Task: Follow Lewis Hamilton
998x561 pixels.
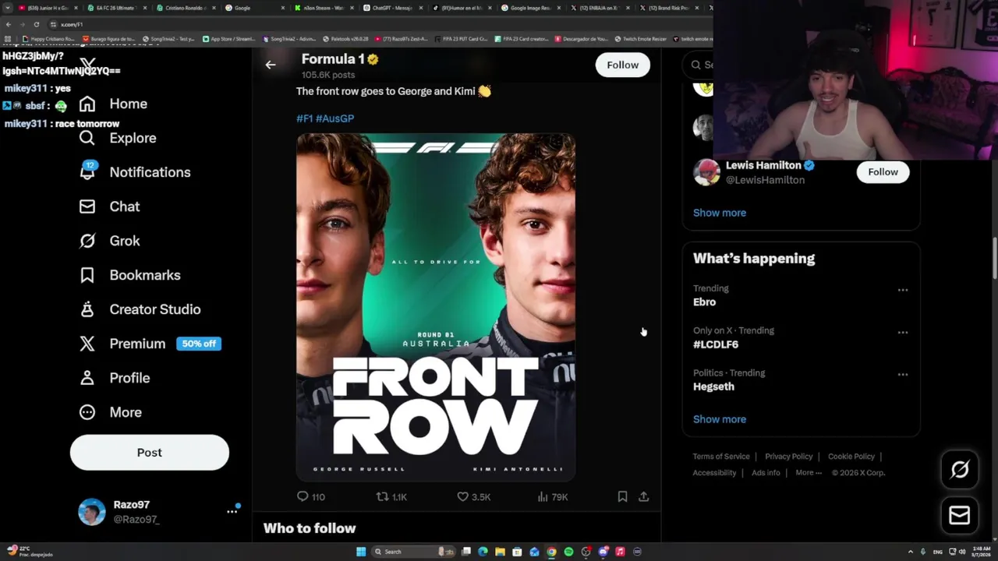Action: click(883, 171)
